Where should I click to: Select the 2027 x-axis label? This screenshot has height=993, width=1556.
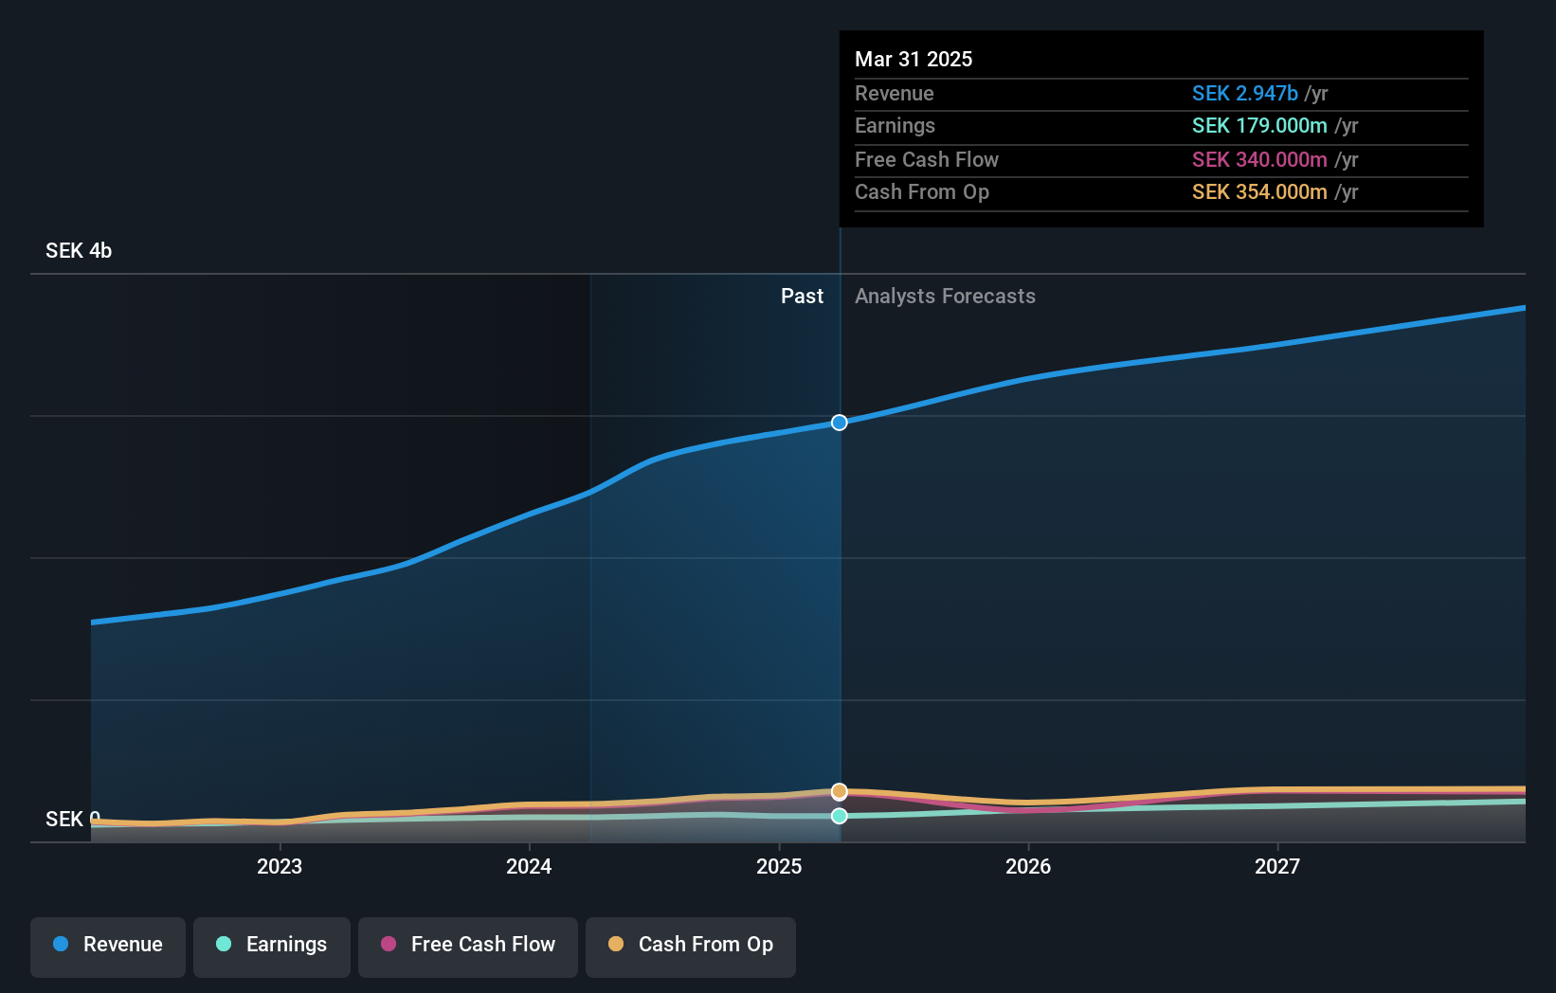point(1277,866)
